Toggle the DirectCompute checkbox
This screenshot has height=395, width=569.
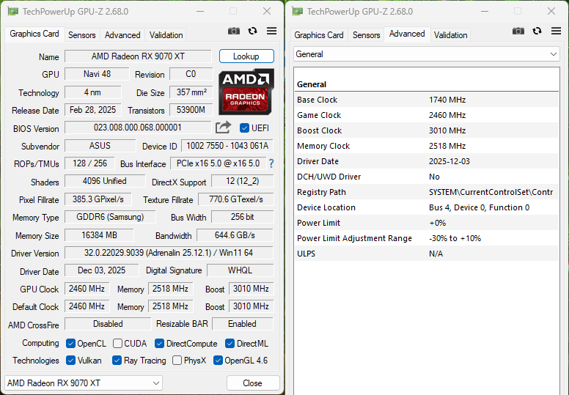[x=159, y=344]
